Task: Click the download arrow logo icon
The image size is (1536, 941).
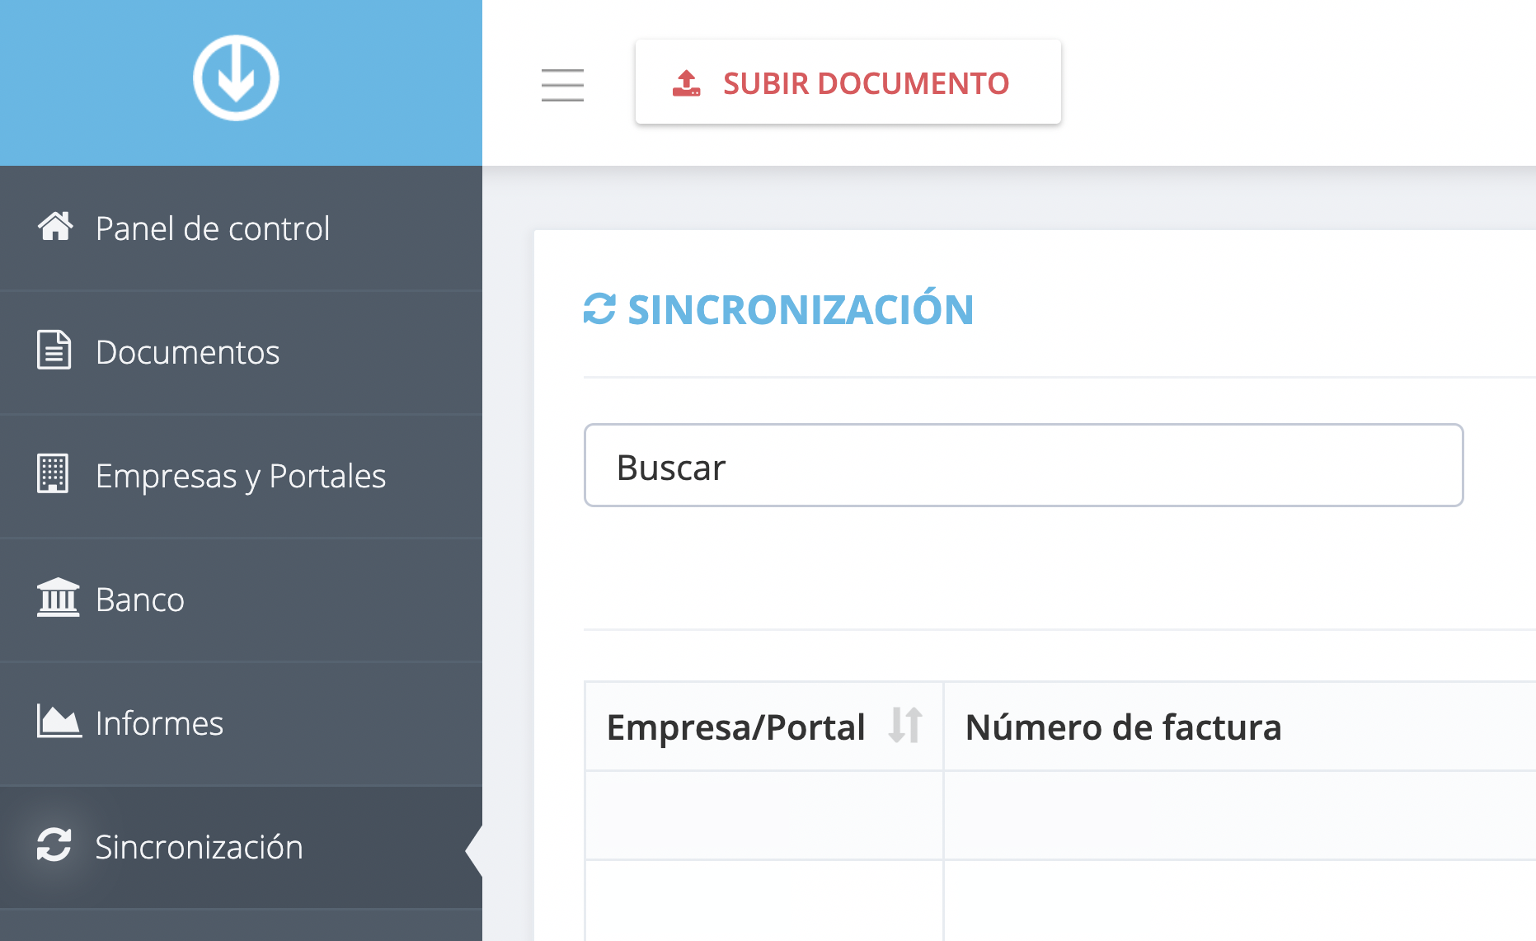Action: coord(236,78)
